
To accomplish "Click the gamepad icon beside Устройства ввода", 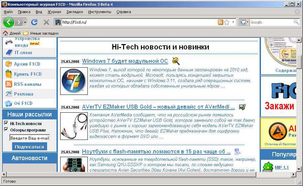I will tap(9, 42).
